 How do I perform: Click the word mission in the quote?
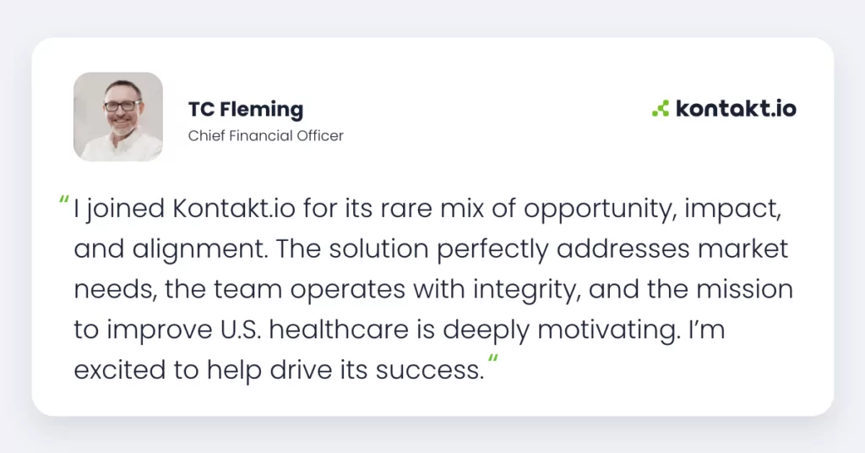pyautogui.click(x=744, y=289)
